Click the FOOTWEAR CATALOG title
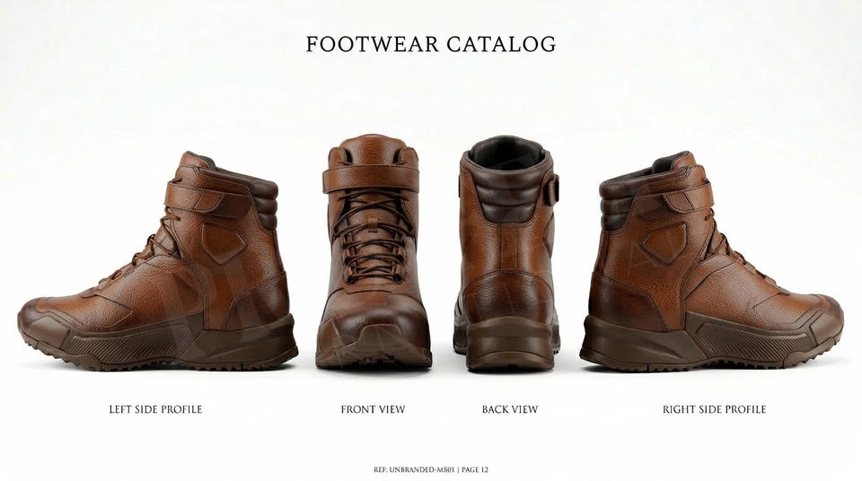Image resolution: width=862 pixels, height=481 pixels. [431, 44]
